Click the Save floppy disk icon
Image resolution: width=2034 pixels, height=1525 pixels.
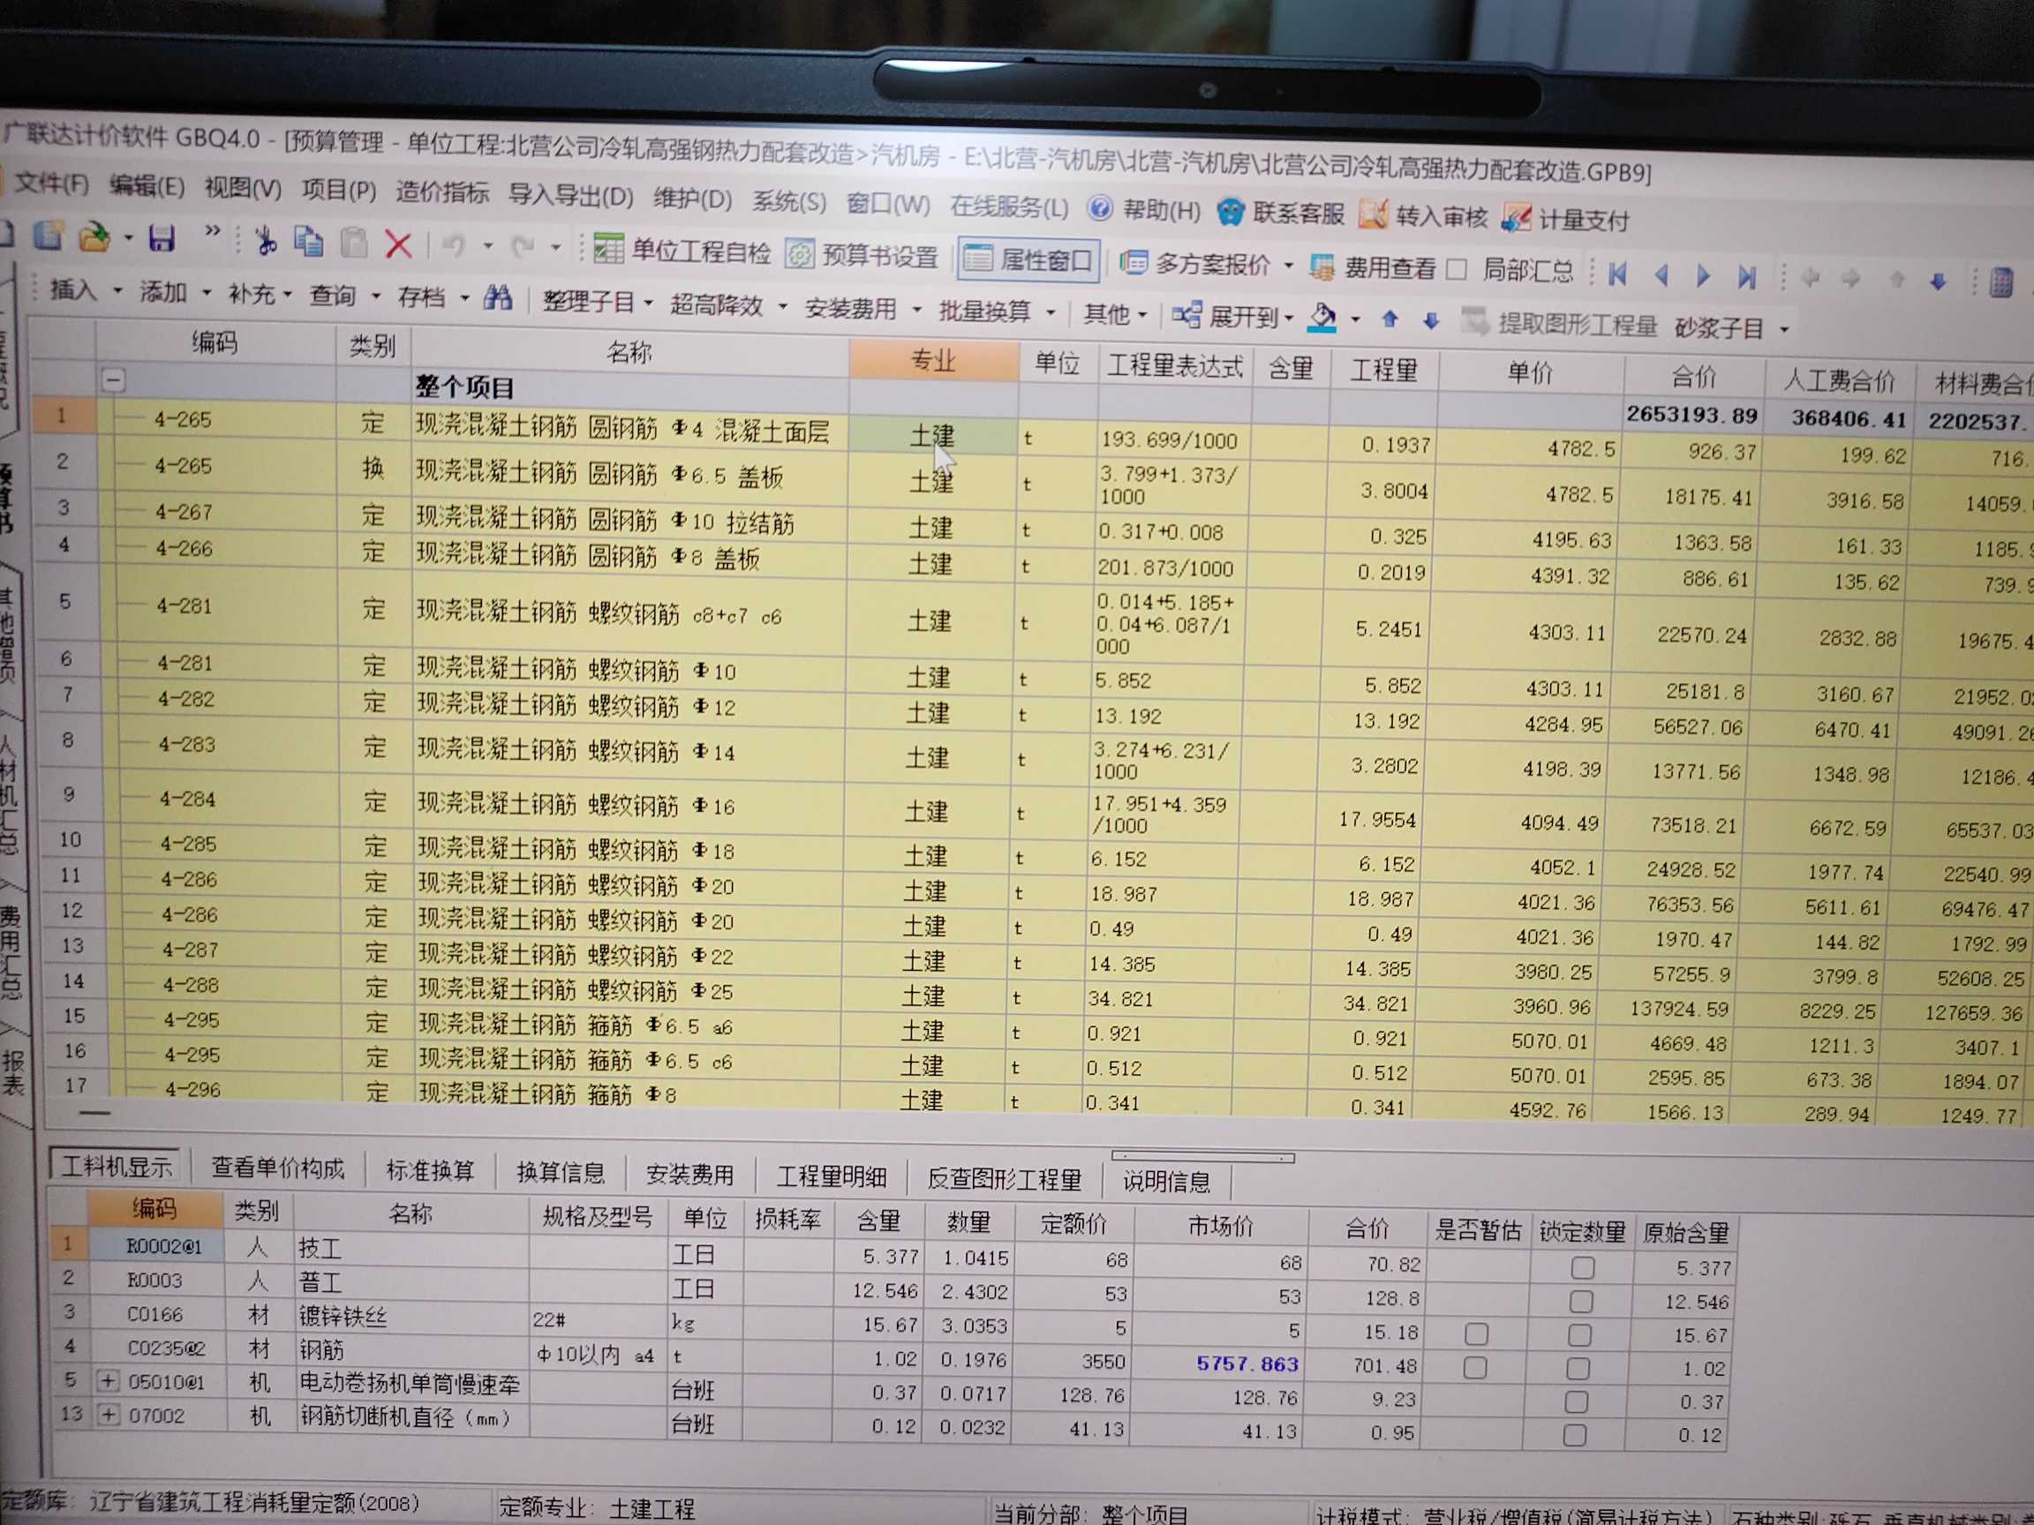click(x=162, y=238)
